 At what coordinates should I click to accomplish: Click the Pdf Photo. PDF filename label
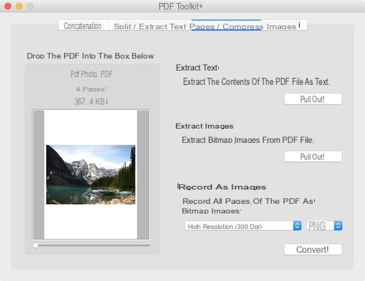(92, 74)
